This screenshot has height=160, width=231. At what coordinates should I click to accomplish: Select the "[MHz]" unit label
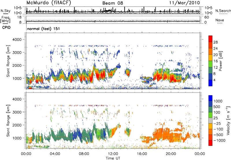pos(5,21)
